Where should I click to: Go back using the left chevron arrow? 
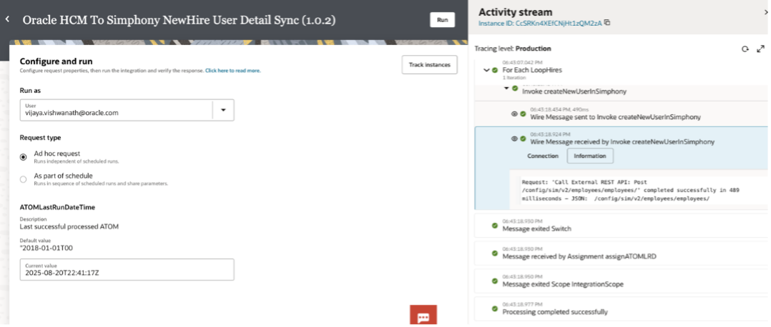tap(7, 19)
